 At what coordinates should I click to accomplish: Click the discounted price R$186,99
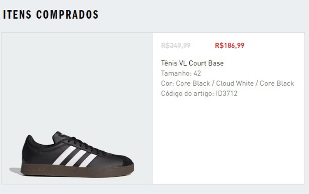tap(230, 45)
